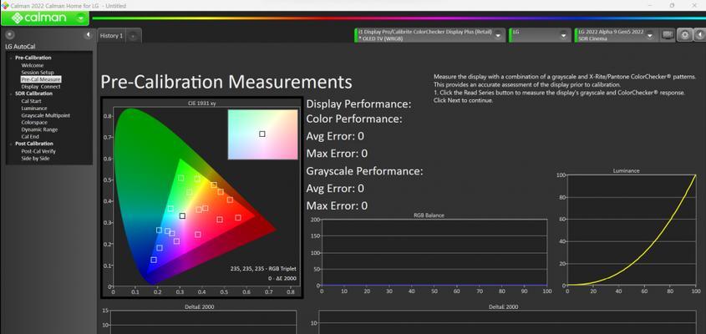Open the Post-Cal Verify step
Viewport: 706px width, 334px height.
38,151
